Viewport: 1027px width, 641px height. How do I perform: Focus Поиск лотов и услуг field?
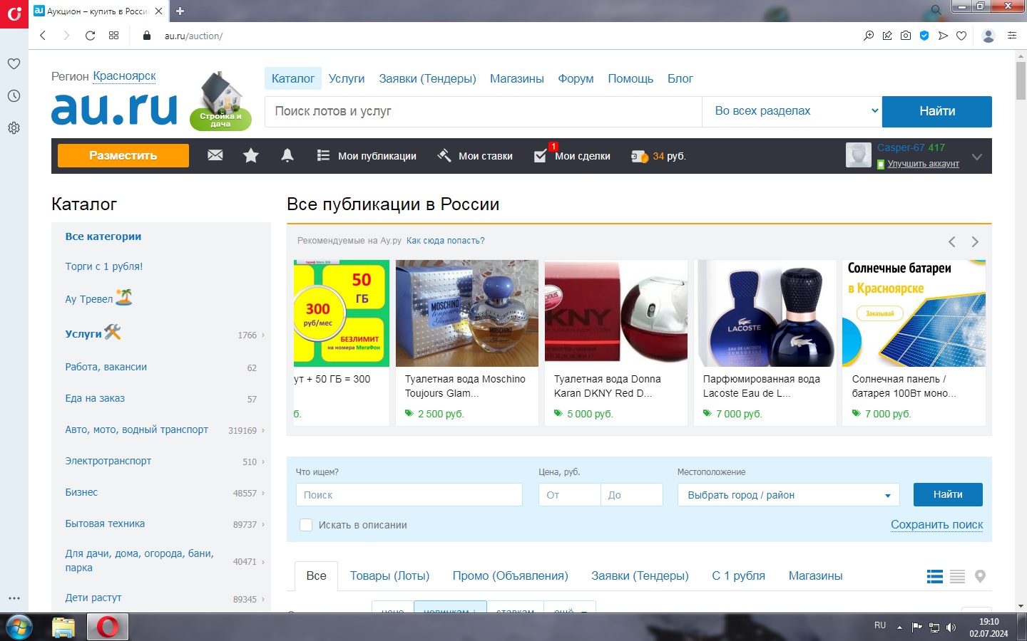pyautogui.click(x=484, y=111)
